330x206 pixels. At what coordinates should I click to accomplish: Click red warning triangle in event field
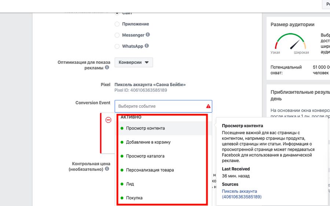208,106
